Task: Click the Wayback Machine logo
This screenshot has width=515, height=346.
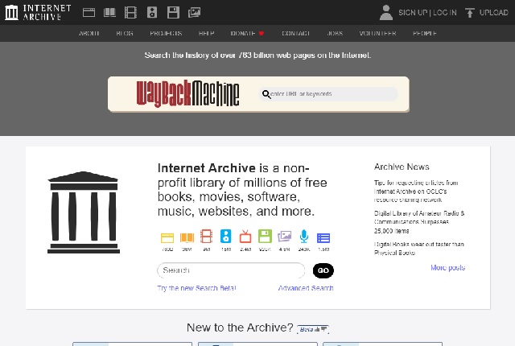Action: [x=187, y=93]
